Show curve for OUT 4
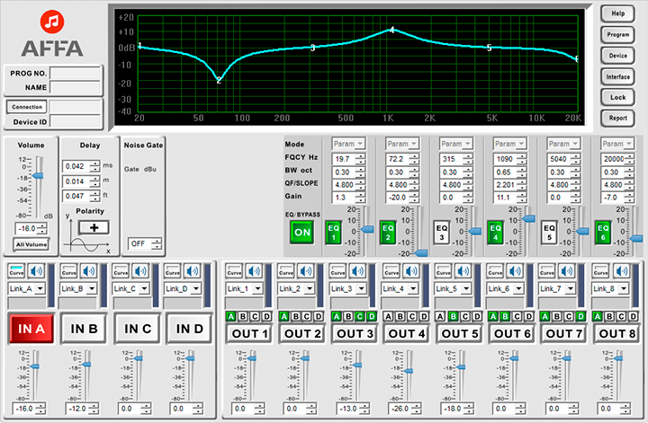 [391, 271]
